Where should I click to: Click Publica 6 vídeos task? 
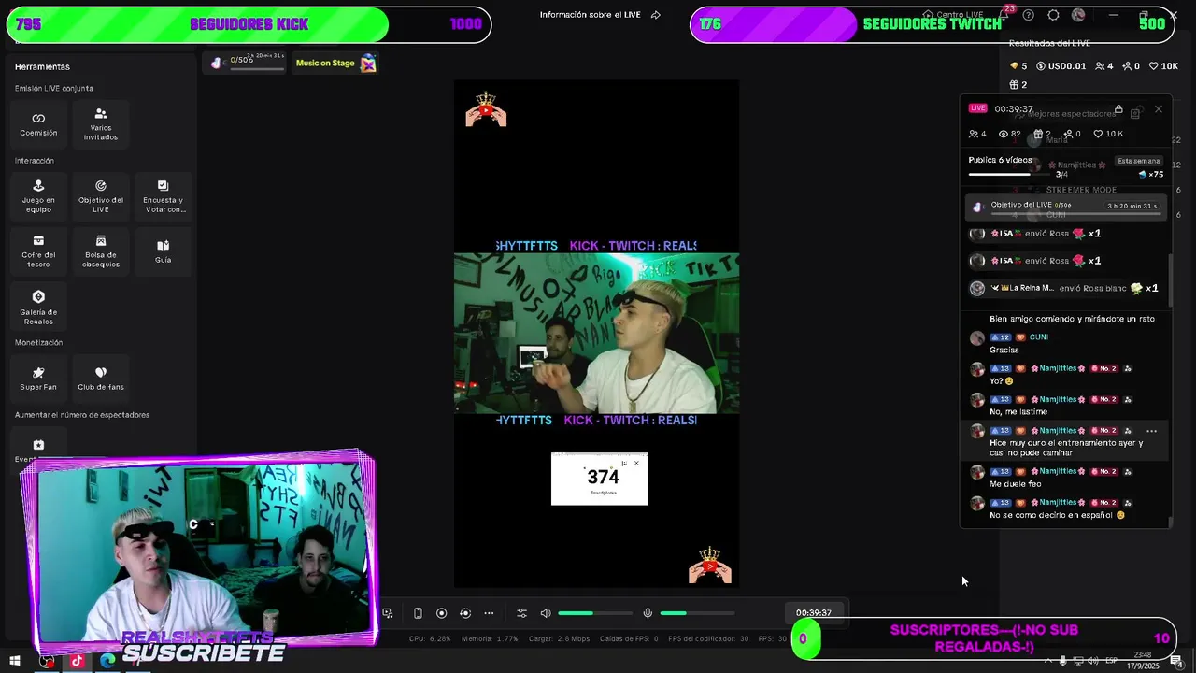click(1000, 160)
